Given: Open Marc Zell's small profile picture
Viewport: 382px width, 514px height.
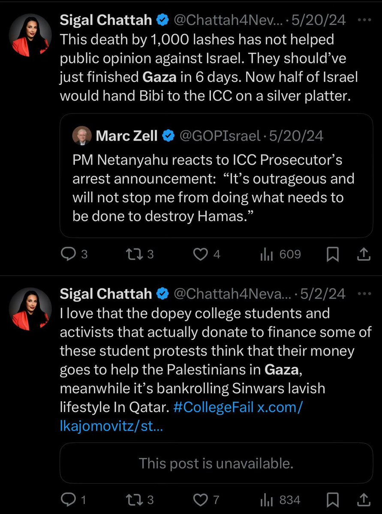Looking at the screenshot, I should tap(81, 136).
